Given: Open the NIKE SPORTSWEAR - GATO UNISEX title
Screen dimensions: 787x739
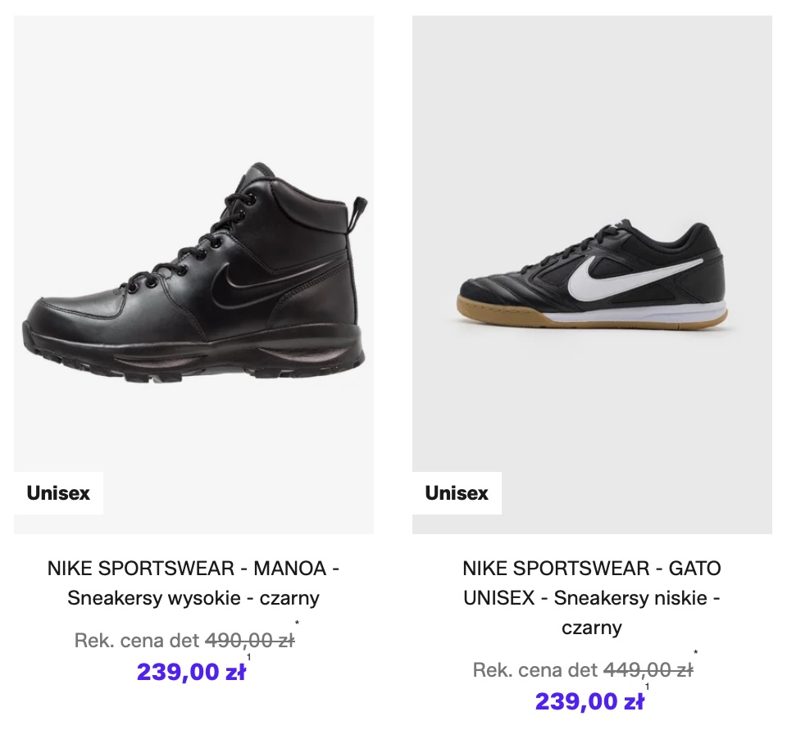Looking at the screenshot, I should [x=592, y=597].
